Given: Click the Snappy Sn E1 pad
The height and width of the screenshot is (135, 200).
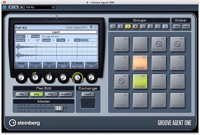Looking at the screenshot, I should (x=177, y=100).
